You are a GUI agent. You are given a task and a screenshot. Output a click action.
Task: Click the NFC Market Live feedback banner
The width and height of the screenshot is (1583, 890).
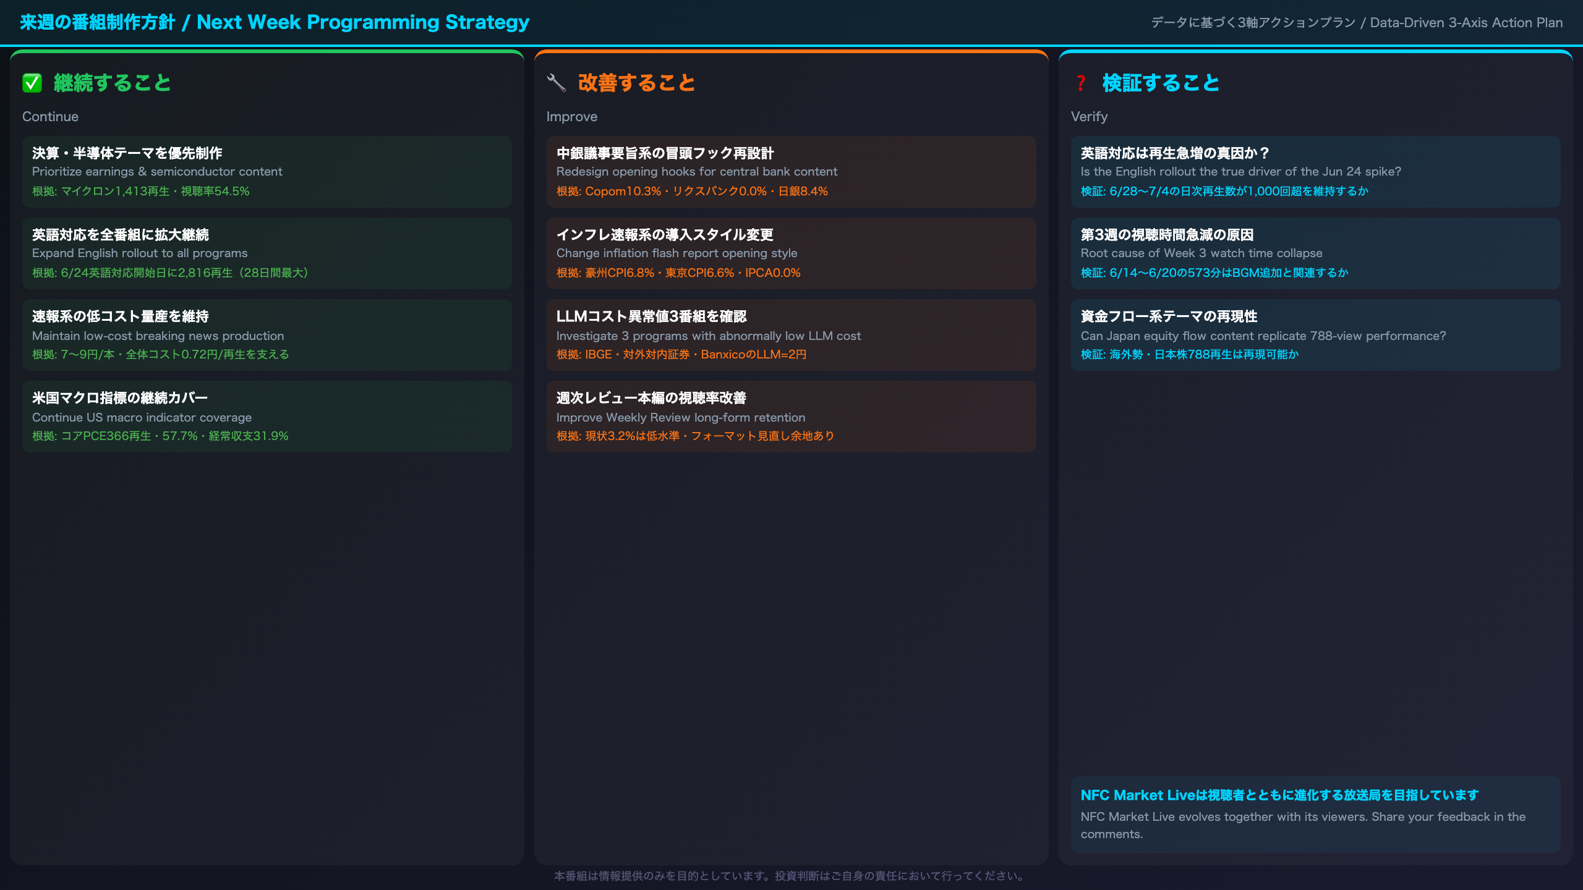click(1316, 815)
